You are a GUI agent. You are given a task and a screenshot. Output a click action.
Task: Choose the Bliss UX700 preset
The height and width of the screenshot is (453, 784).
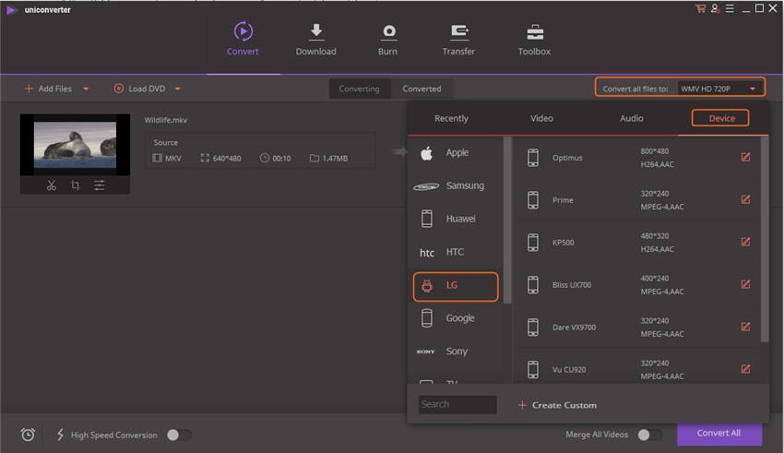pos(638,285)
